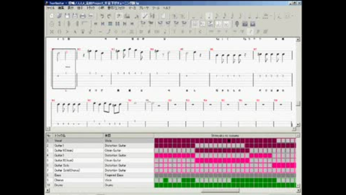
Task: Click the Save As icon
Action: coord(75,16)
